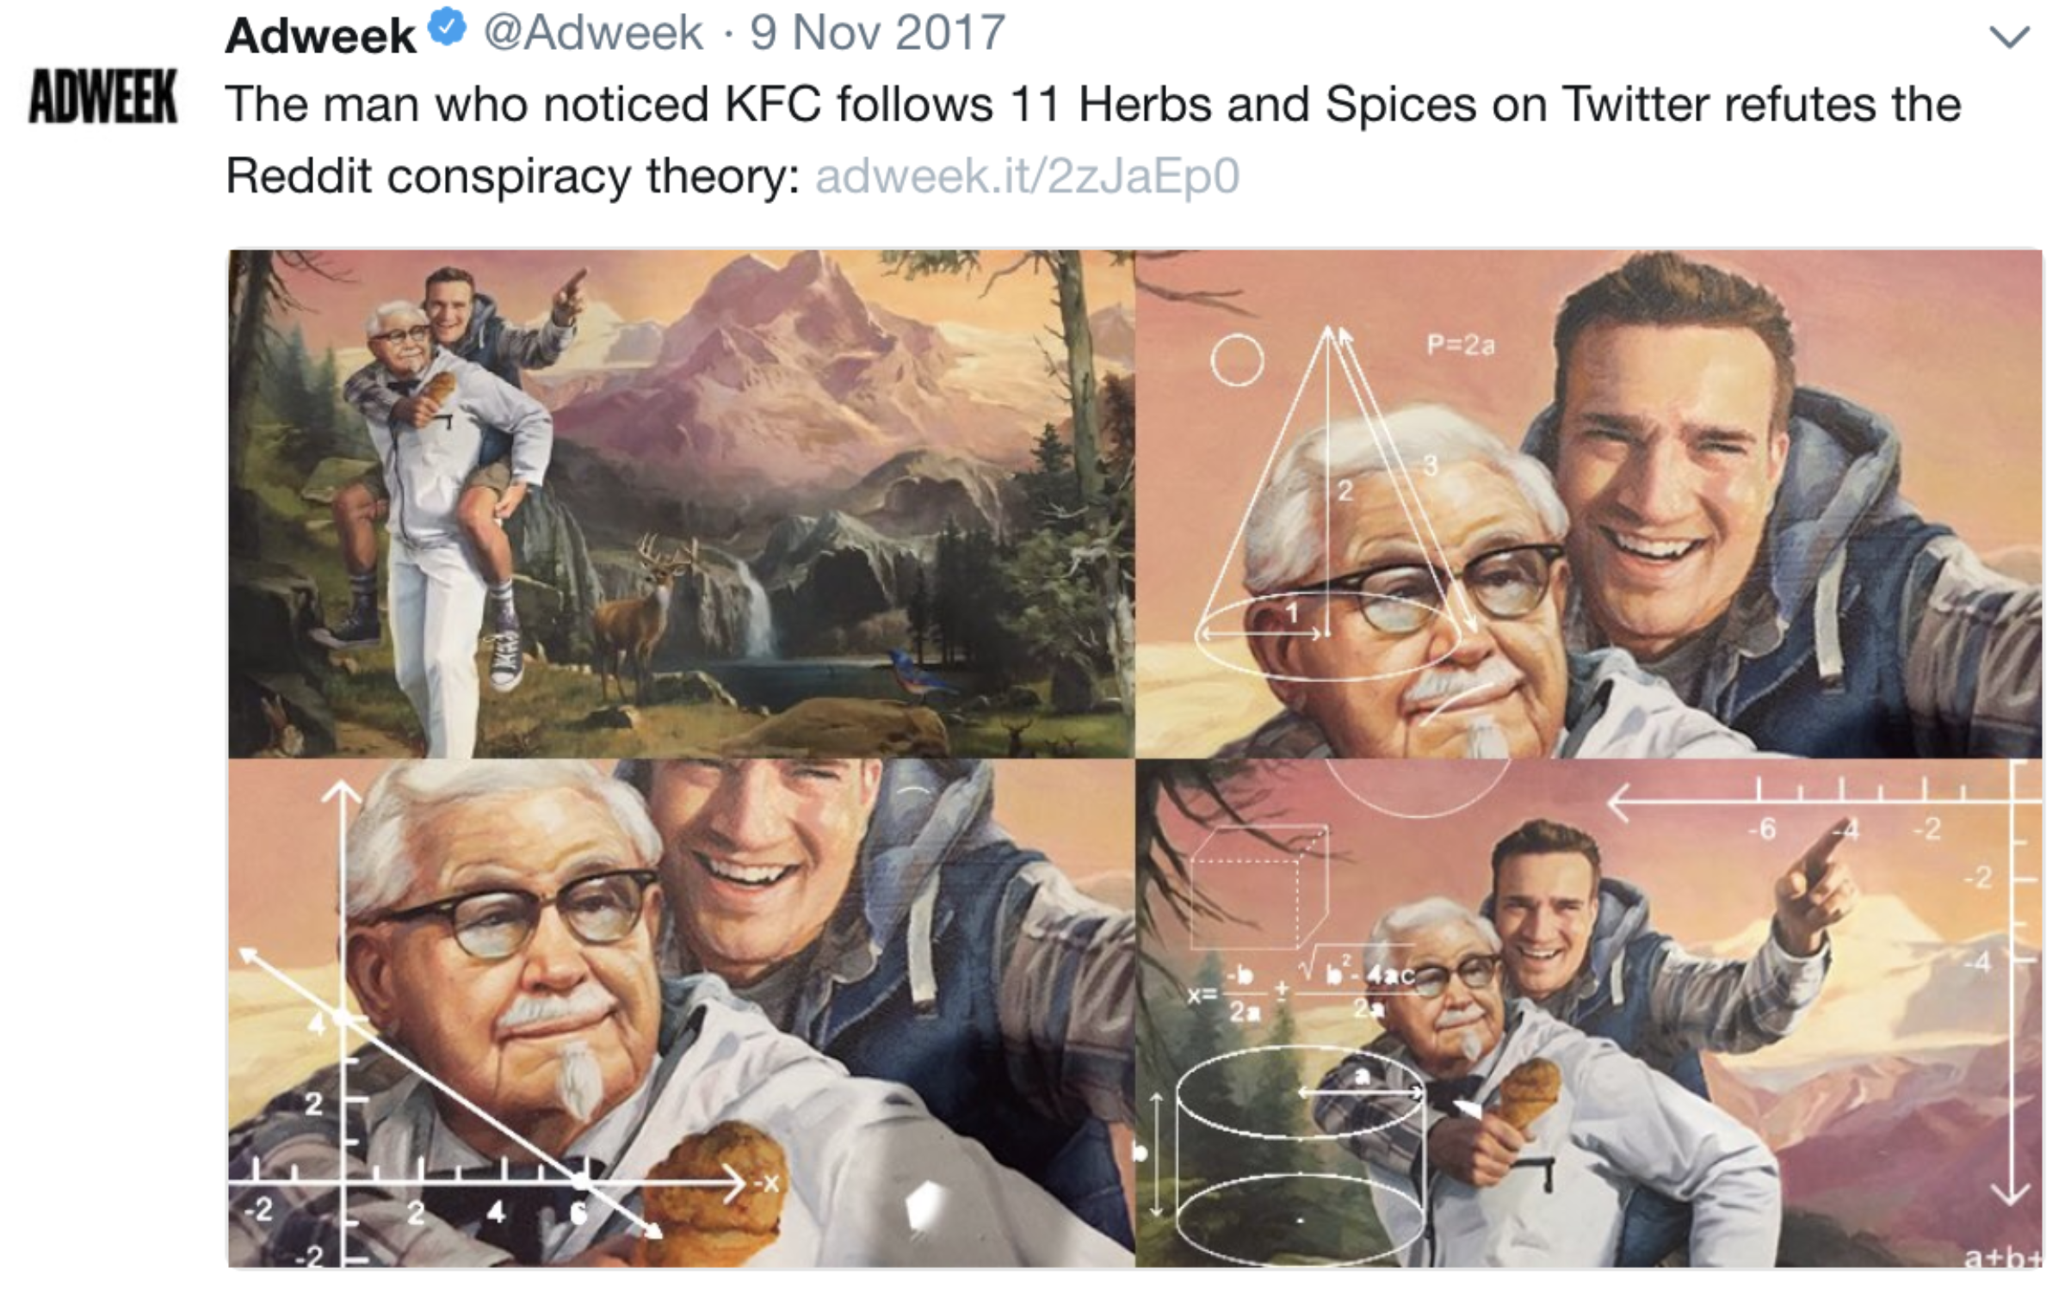2071x1299 pixels.
Task: Click the P=2a formula label
Action: 1461,345
